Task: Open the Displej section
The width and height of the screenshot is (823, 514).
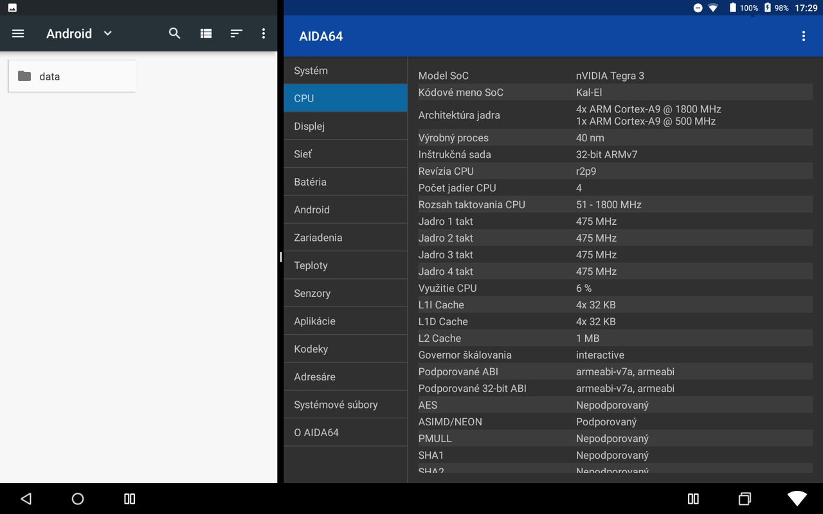Action: pyautogui.click(x=346, y=126)
